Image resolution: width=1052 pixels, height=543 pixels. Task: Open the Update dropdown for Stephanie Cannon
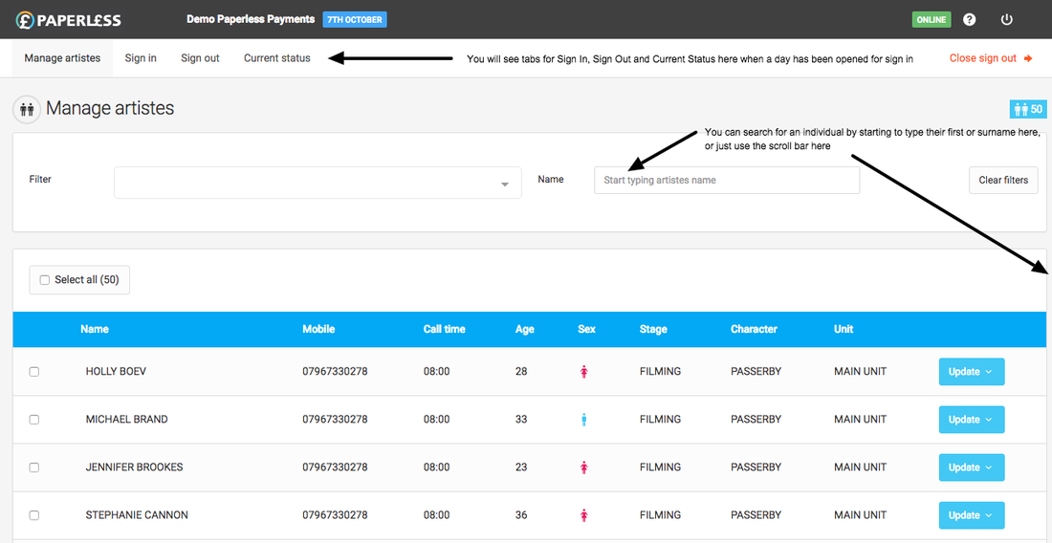pos(971,515)
